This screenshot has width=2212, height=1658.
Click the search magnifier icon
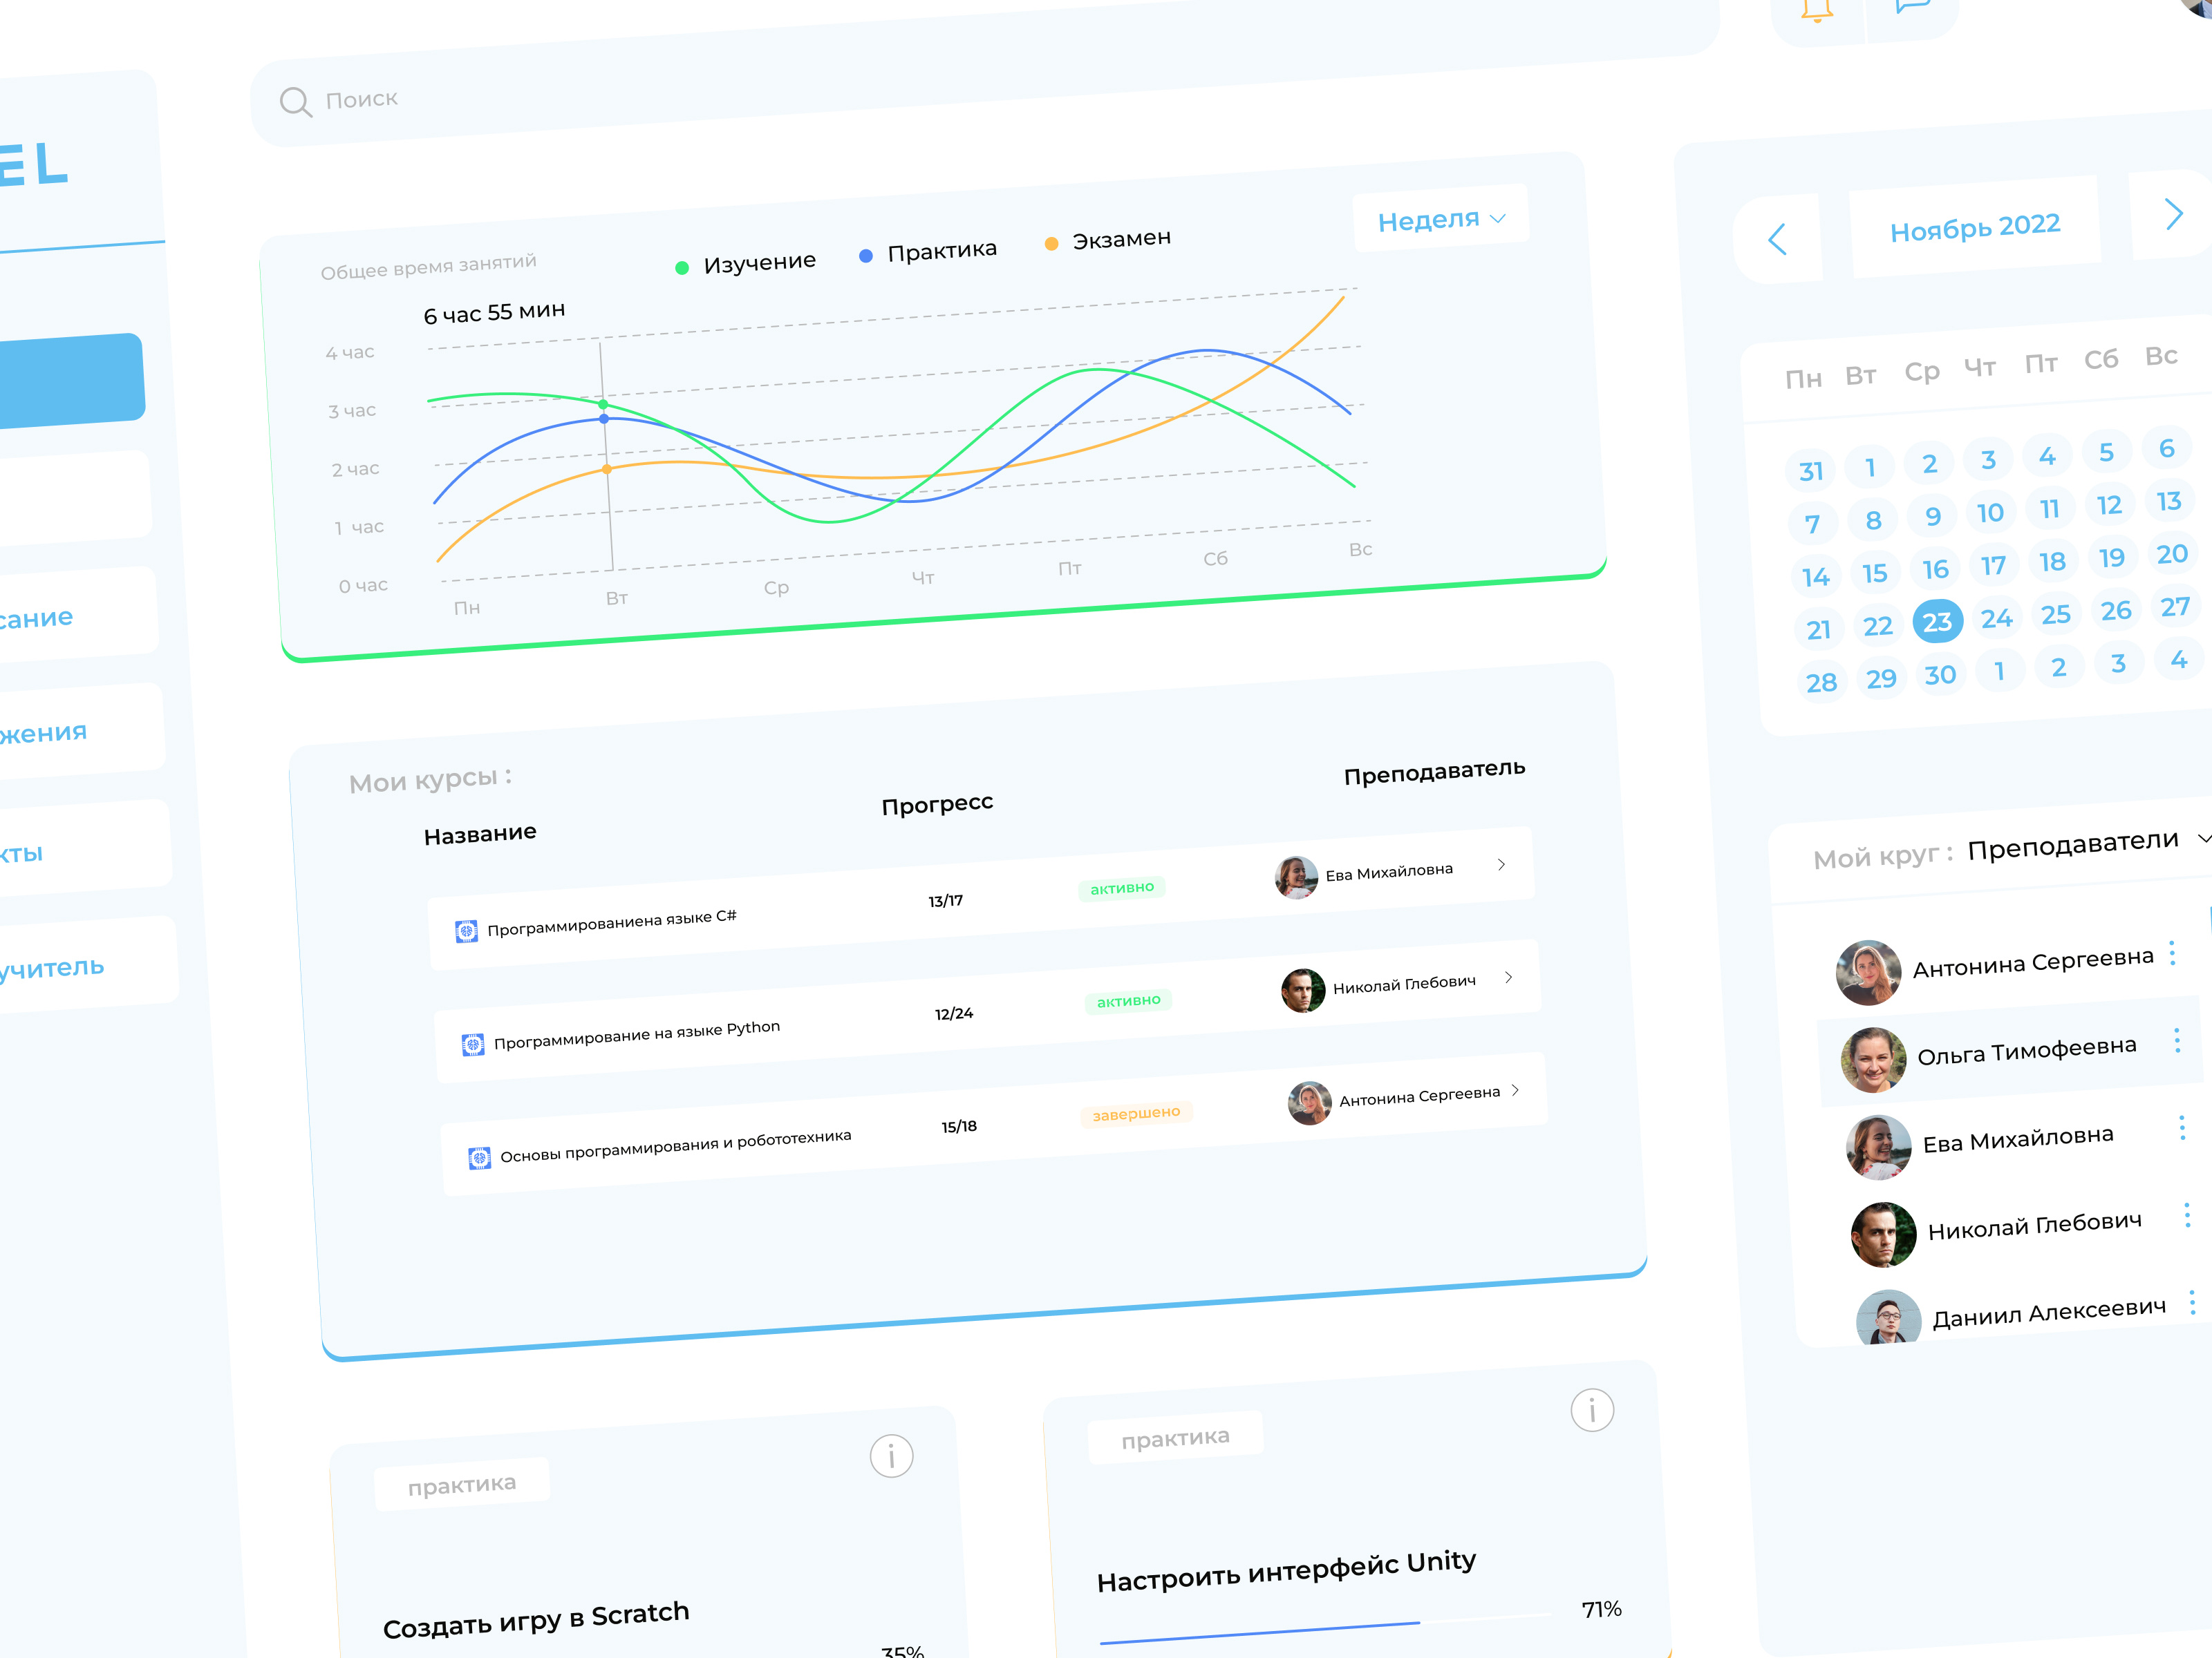point(295,100)
